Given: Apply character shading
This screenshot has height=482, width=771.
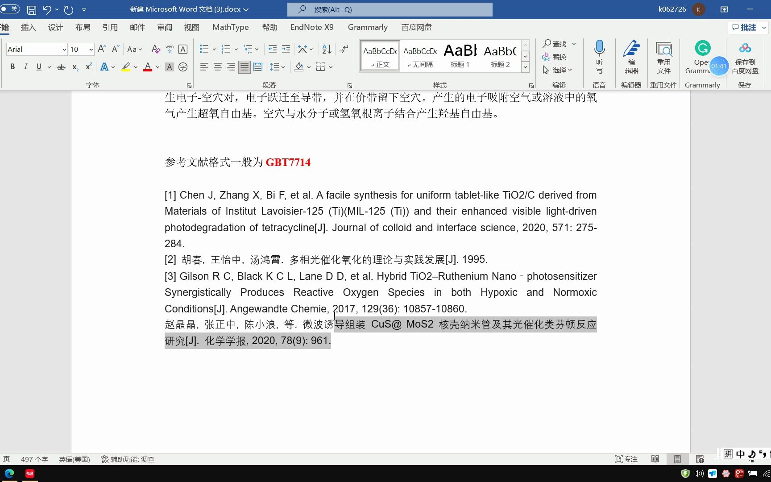Looking at the screenshot, I should (x=170, y=67).
